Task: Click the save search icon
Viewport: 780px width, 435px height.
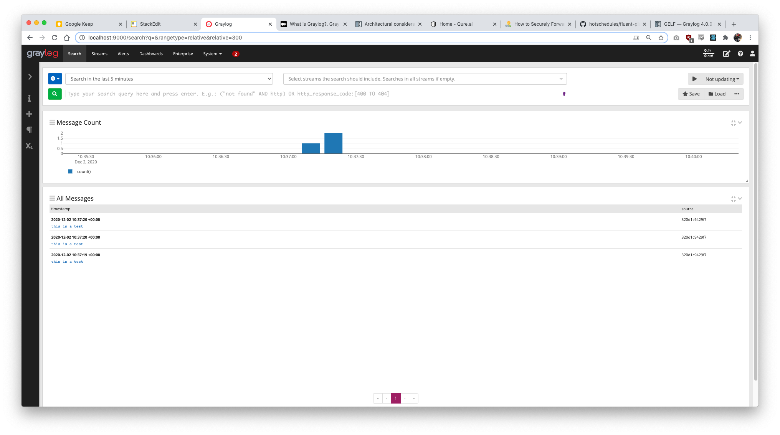Action: (692, 94)
